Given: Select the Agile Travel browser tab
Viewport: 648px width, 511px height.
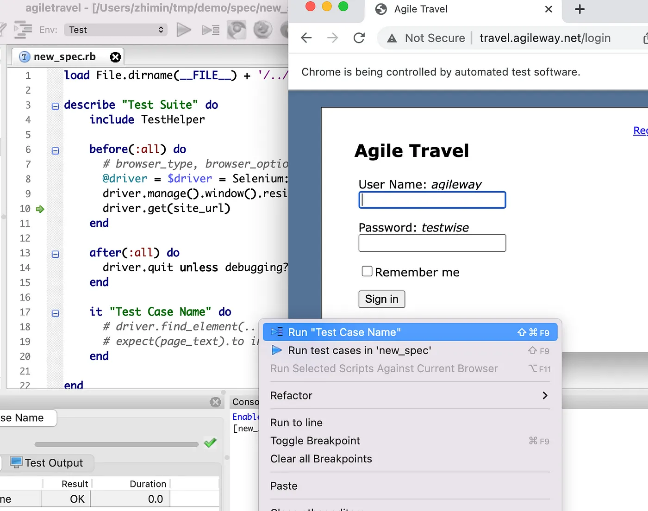Looking at the screenshot, I should tap(463, 9).
